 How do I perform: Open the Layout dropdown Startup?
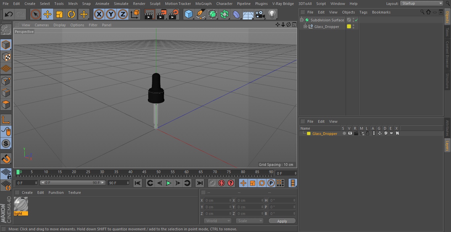pos(422,3)
